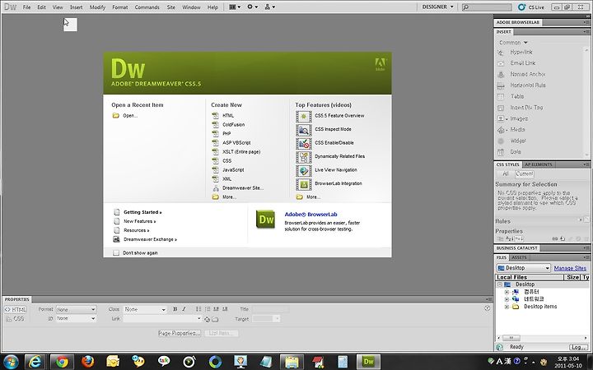Select the Current view in CSS Styles

click(x=524, y=174)
